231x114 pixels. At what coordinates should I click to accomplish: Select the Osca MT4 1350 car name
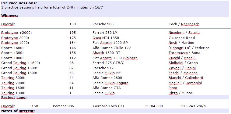[106, 38]
